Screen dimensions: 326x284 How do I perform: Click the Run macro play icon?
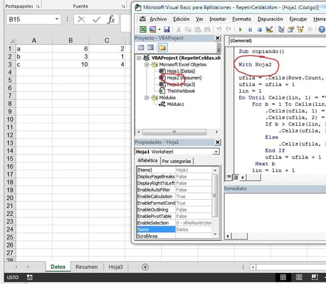coord(240,29)
